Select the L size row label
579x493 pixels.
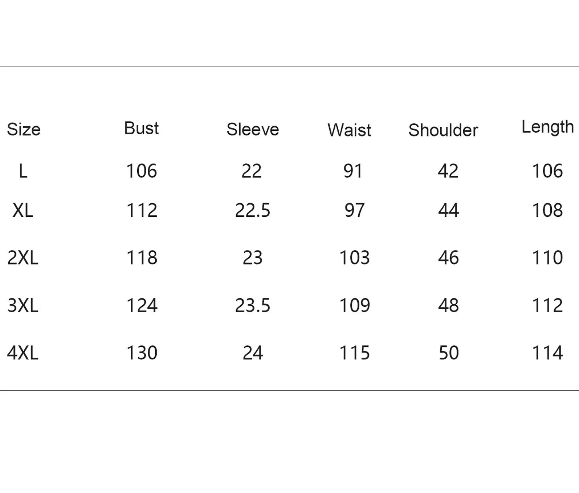(23, 171)
